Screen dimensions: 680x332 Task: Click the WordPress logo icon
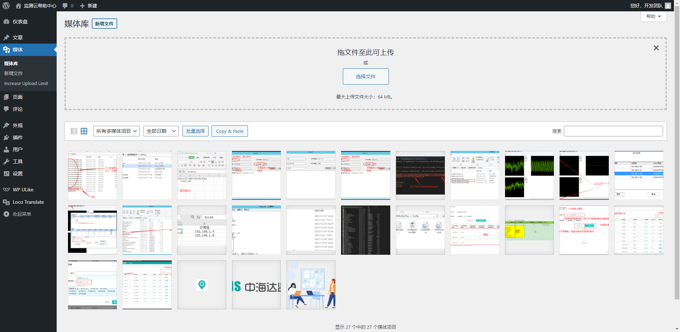click(x=6, y=6)
